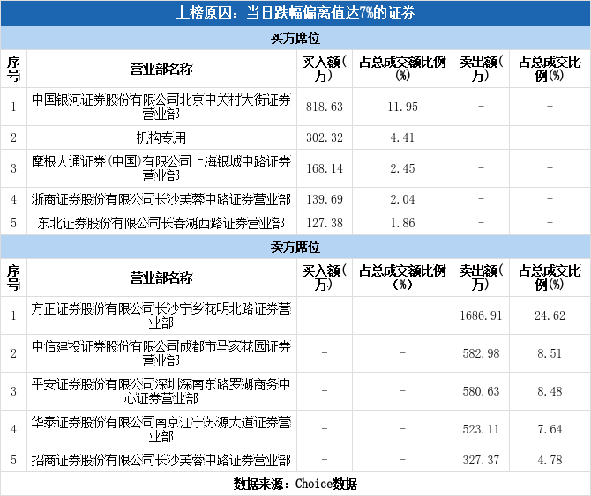This screenshot has width=591, height=496.
Task: Click the percentage value 11.95
Action: click(x=402, y=107)
